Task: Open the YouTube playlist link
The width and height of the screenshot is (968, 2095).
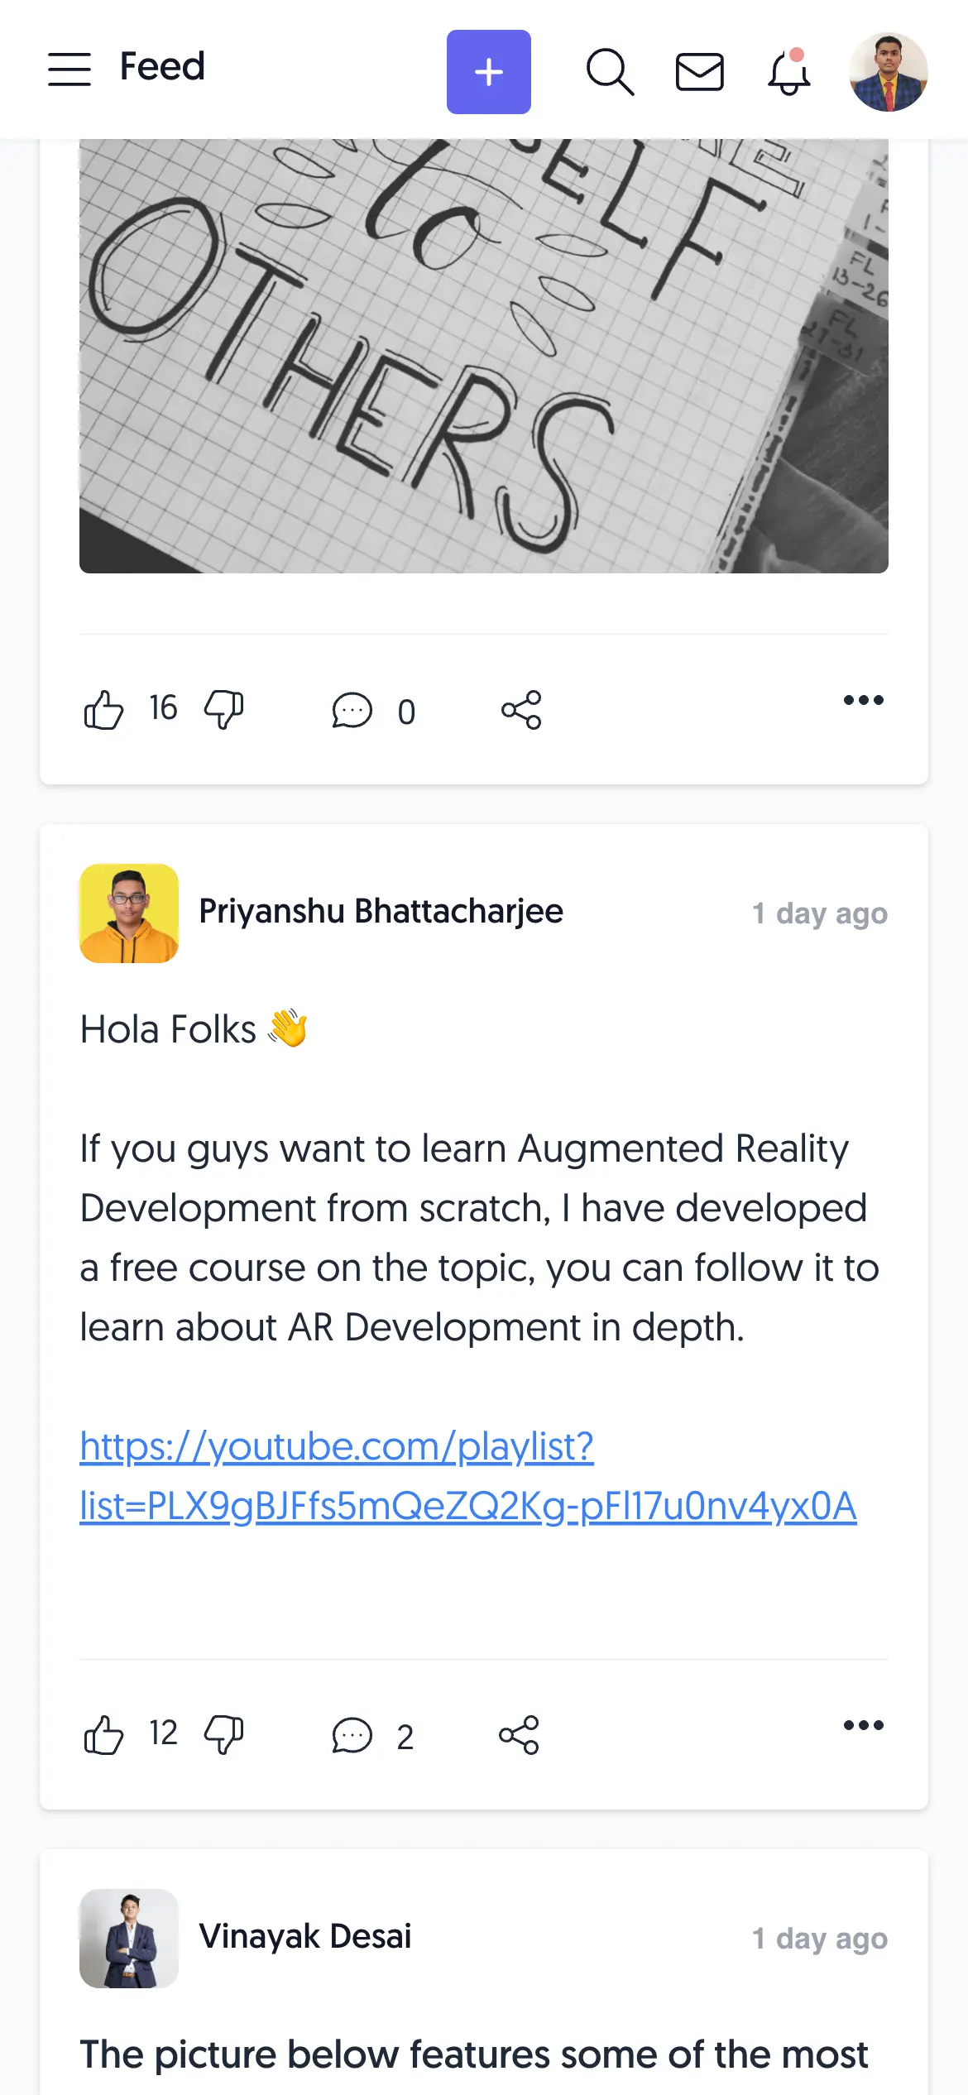Action: coord(467,1476)
